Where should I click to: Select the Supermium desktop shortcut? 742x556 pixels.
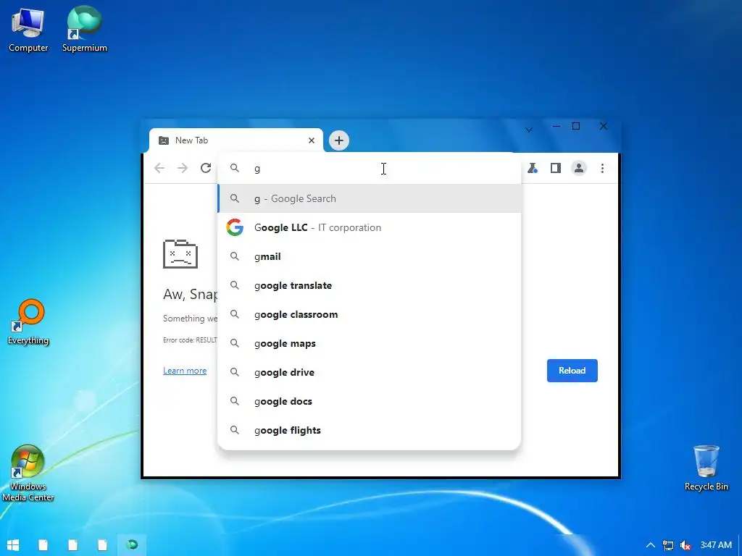[x=85, y=30]
